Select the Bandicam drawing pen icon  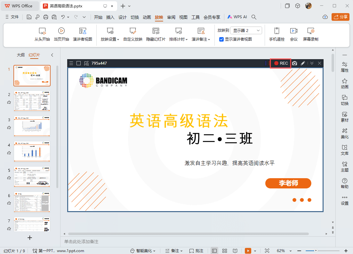coord(303,63)
